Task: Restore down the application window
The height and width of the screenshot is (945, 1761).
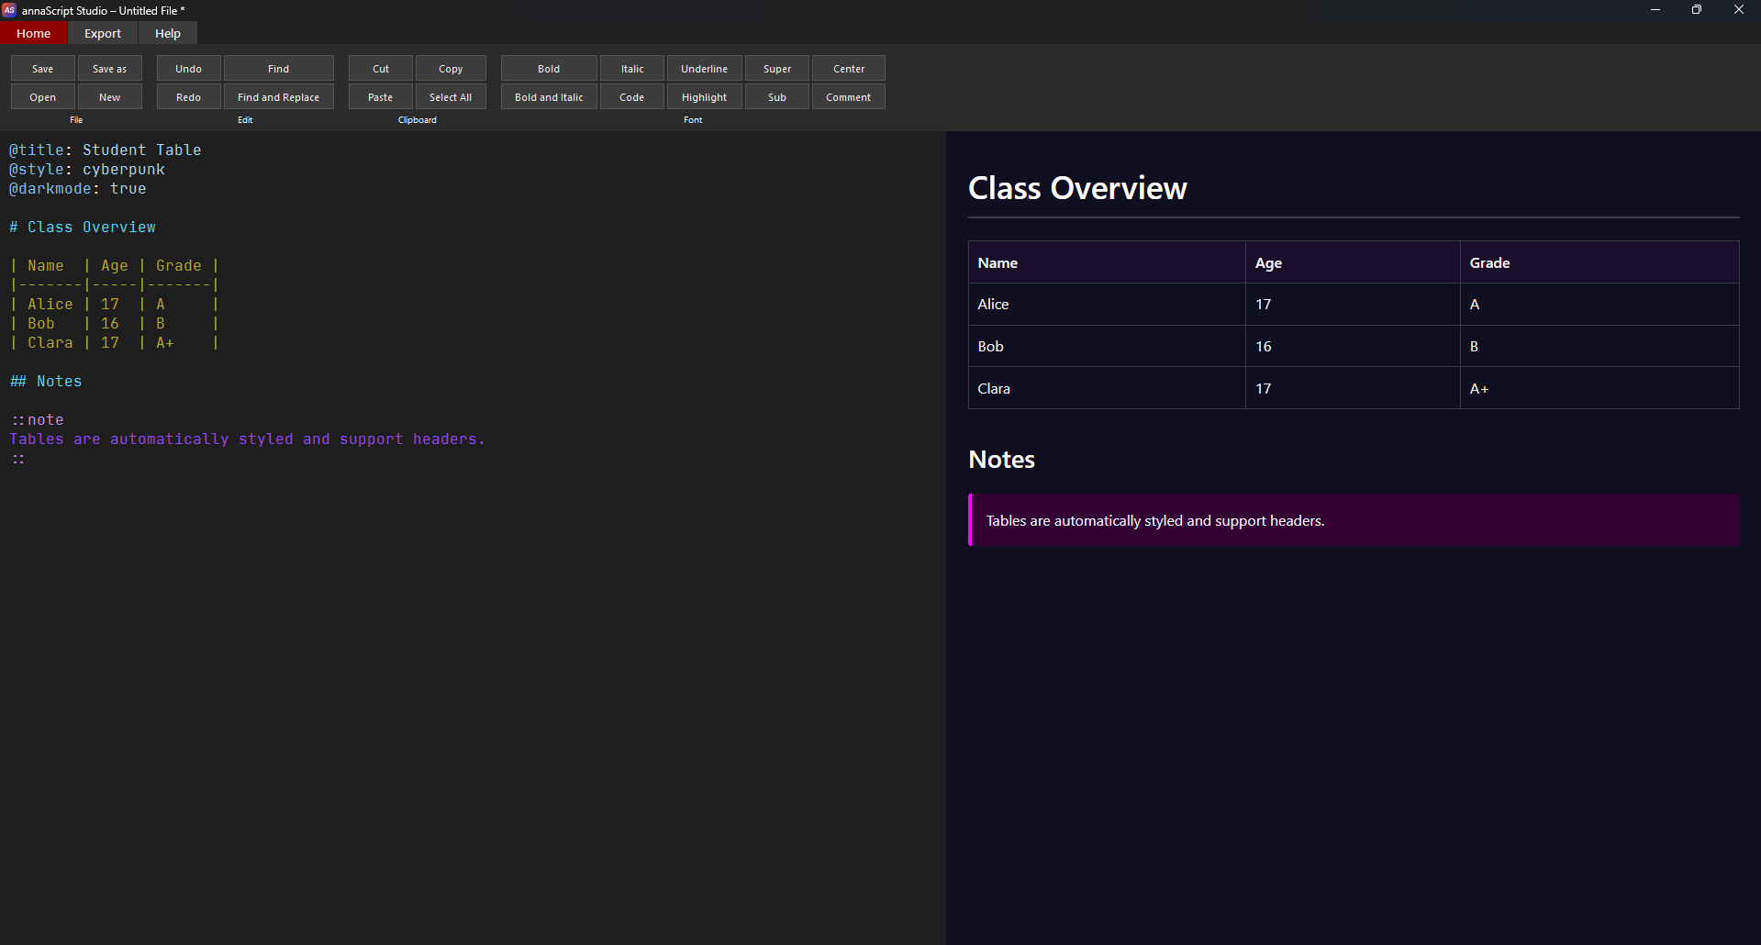Action: point(1697,10)
